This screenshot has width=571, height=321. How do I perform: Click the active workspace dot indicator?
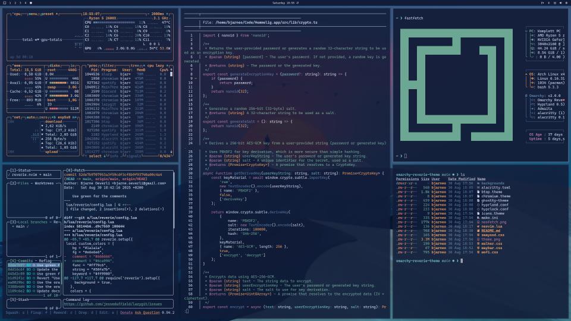coord(30,3)
